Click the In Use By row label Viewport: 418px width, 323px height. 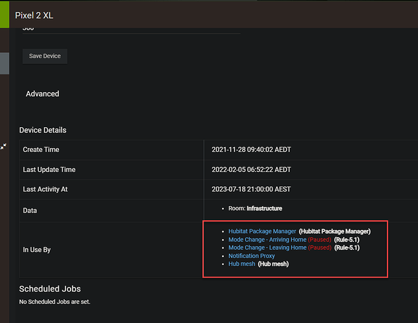37,249
